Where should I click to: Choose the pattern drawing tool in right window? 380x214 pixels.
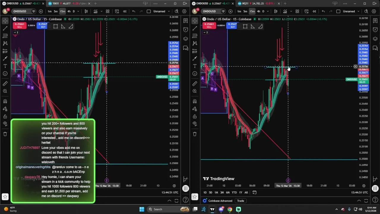pos(195,43)
